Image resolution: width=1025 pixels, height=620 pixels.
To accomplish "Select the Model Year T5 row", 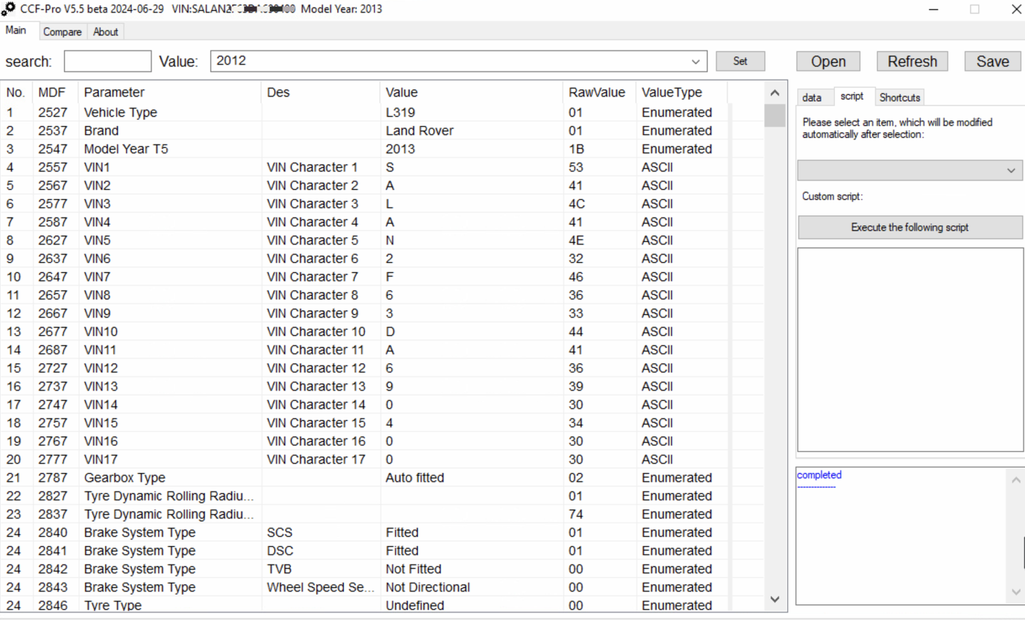I will 126,149.
